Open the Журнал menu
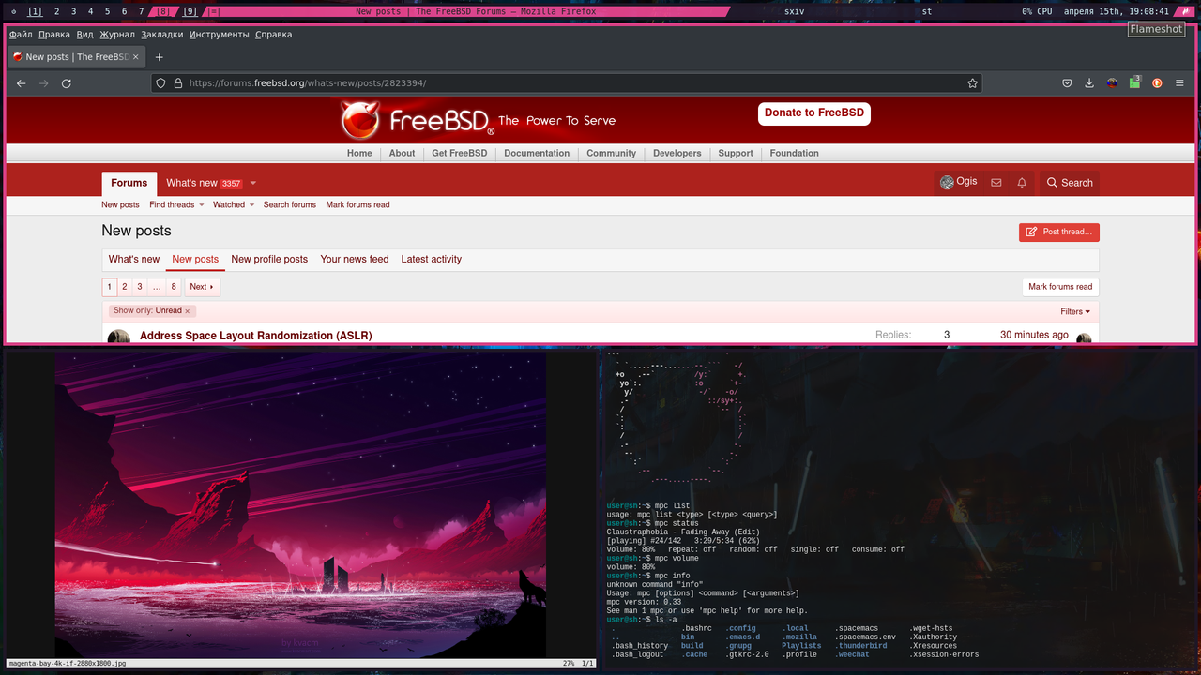This screenshot has height=675, width=1201. tap(117, 35)
